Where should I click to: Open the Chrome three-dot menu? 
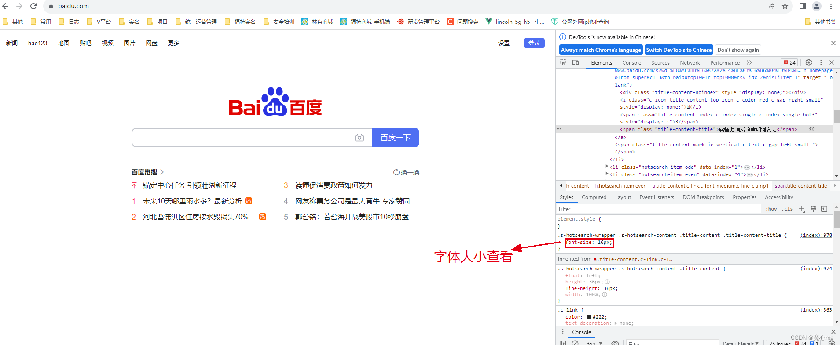click(831, 6)
